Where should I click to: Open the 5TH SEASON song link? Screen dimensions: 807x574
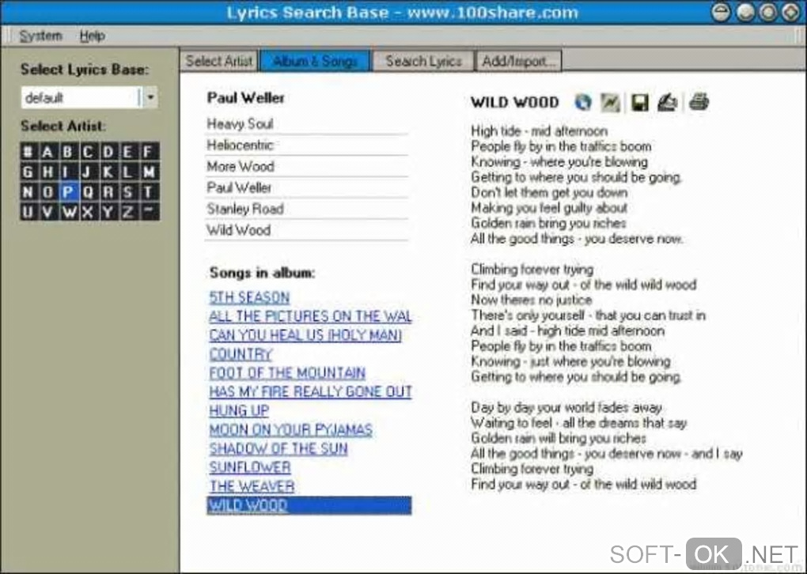[x=249, y=297]
